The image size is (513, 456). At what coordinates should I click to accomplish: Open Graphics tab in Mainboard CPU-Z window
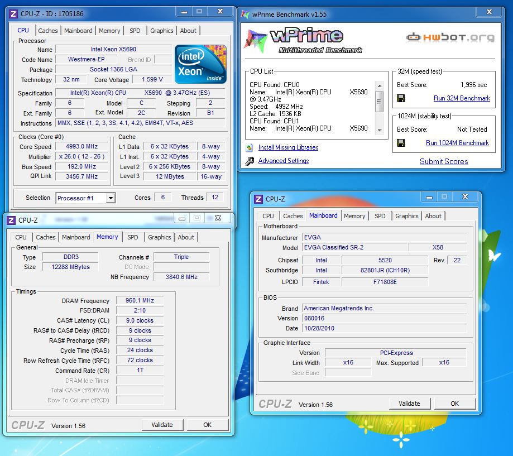pos(407,216)
